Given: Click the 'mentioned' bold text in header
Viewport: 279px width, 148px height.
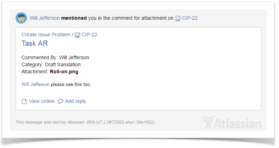Looking at the screenshot, I should pyautogui.click(x=74, y=18).
